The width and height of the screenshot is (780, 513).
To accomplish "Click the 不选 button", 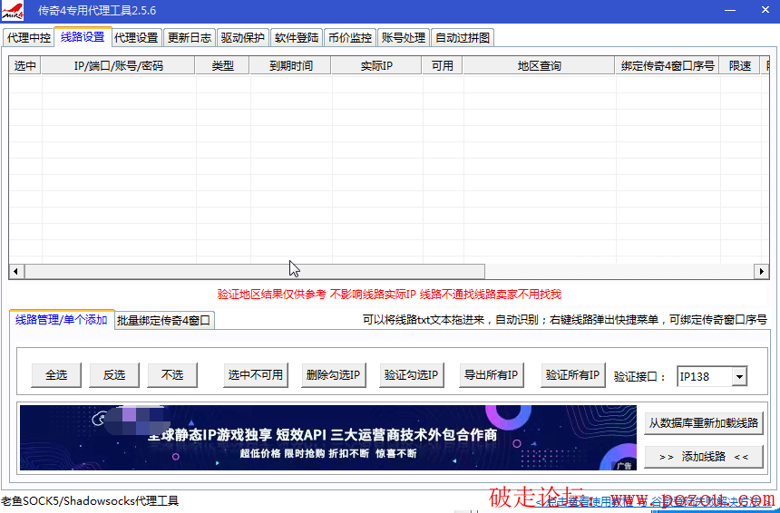I will (172, 375).
